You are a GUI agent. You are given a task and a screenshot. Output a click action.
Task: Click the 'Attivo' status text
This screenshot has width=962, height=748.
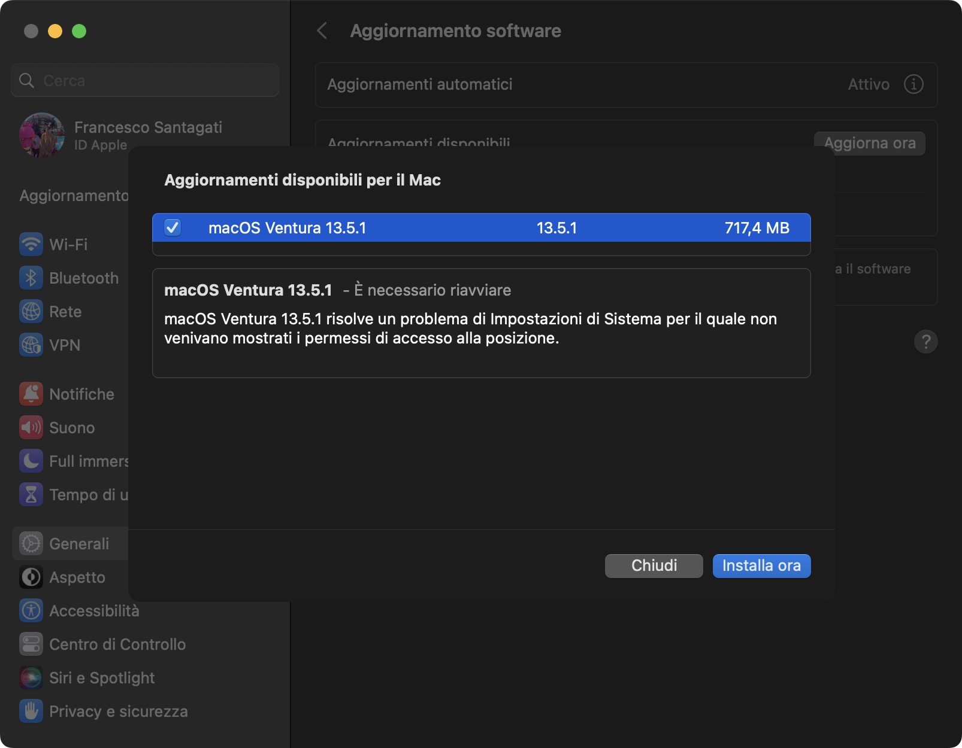coord(869,84)
